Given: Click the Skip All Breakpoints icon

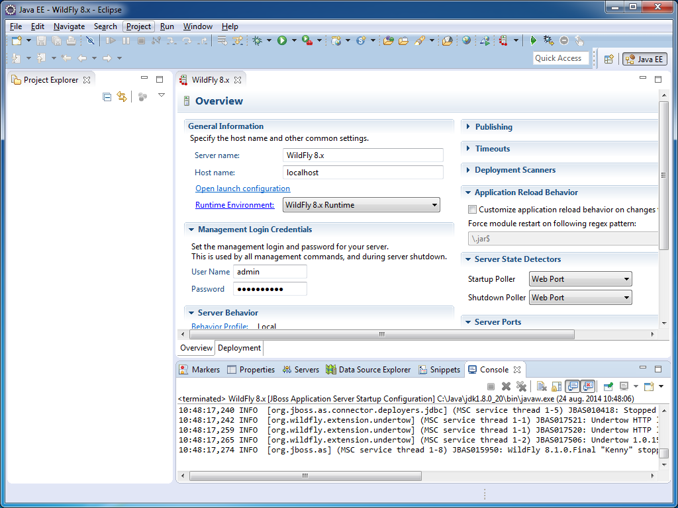Looking at the screenshot, I should 90,40.
